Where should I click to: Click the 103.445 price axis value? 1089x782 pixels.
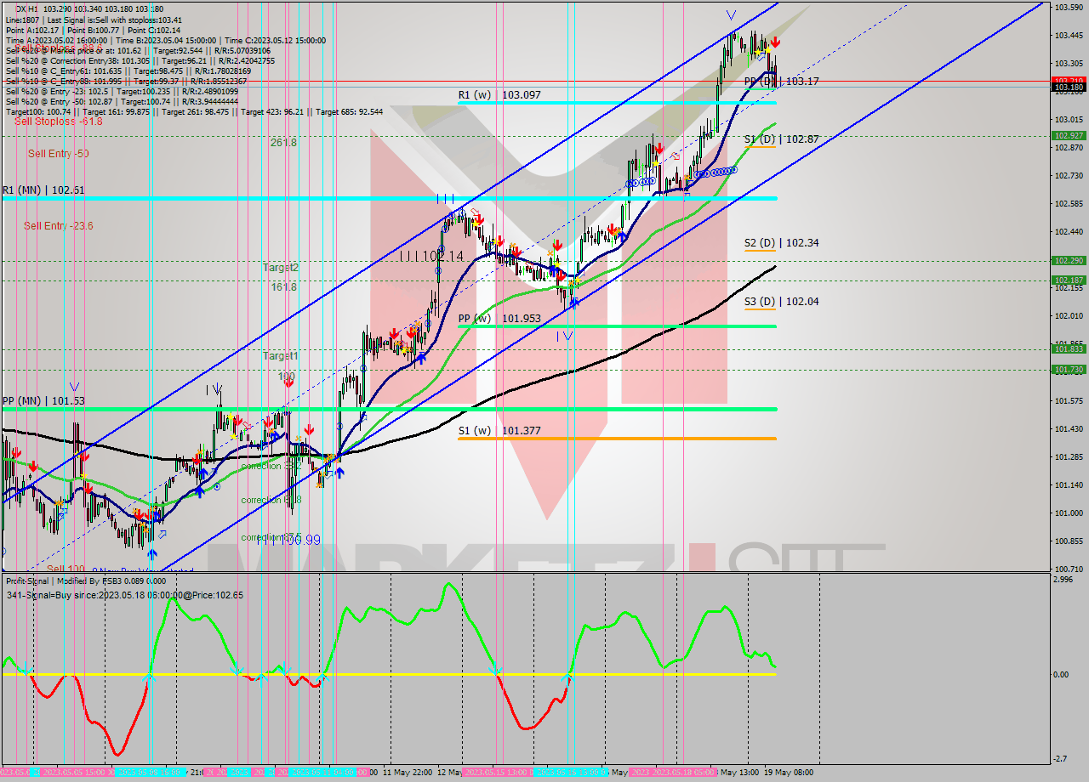point(1069,36)
